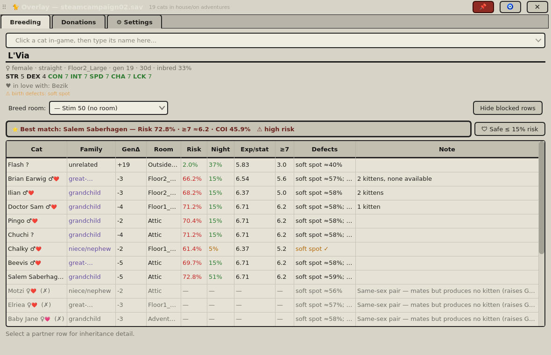Sort by GenΔ column header

131,149
